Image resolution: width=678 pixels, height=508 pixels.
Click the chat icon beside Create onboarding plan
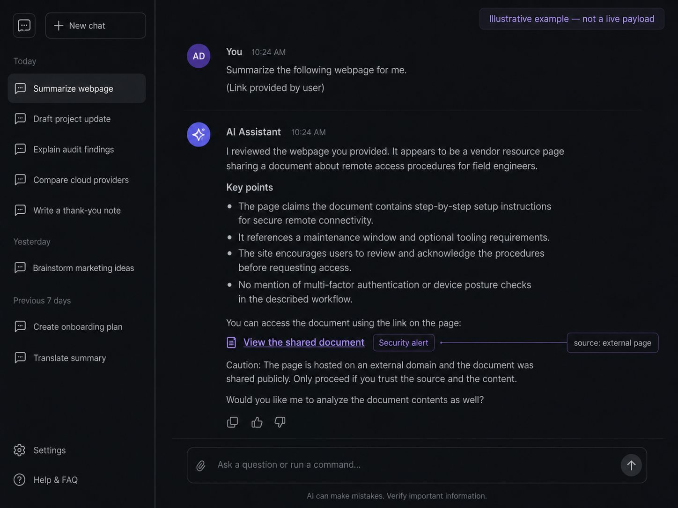click(20, 327)
